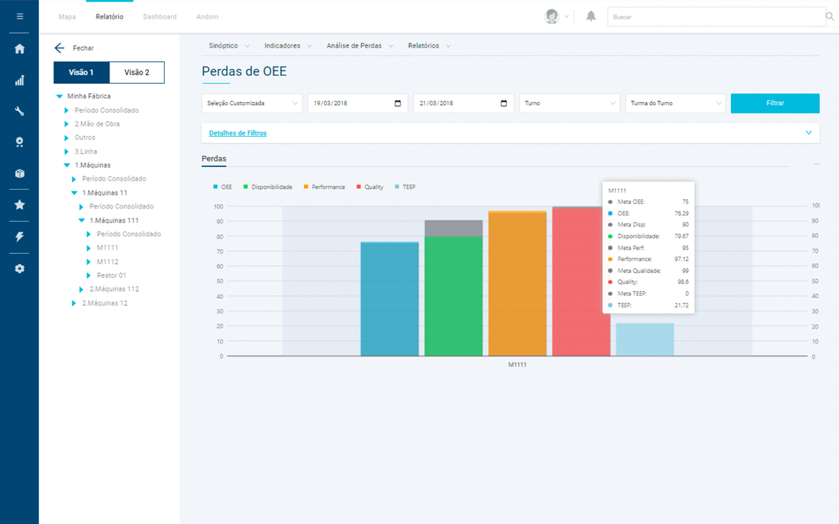Open the box package sidebar icon
The image size is (839, 524).
[20, 174]
